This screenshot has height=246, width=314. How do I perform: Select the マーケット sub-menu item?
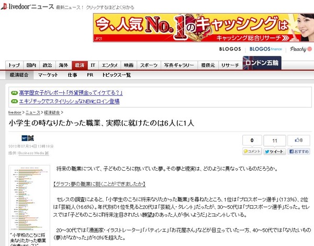tap(48, 75)
